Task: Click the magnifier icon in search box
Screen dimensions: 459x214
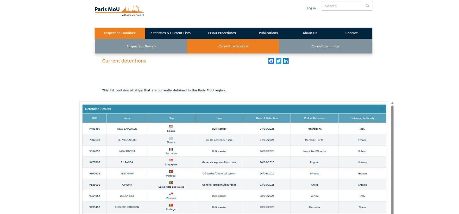Action: pos(368,6)
